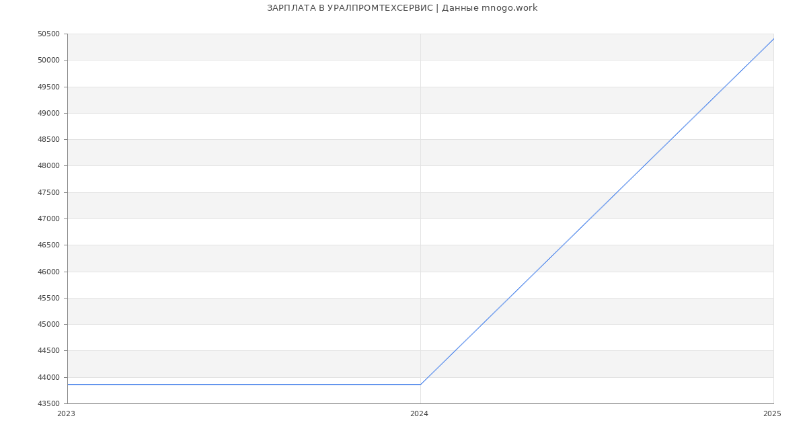Click the 44500 y-axis label

[48, 351]
